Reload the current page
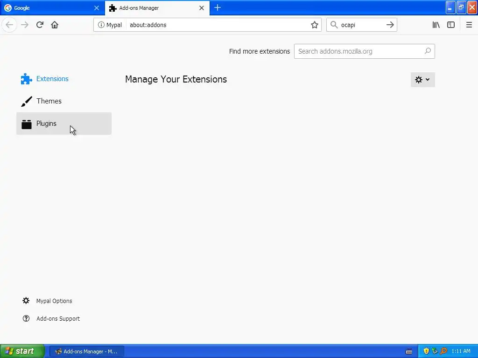The width and height of the screenshot is (478, 358). pyautogui.click(x=40, y=25)
